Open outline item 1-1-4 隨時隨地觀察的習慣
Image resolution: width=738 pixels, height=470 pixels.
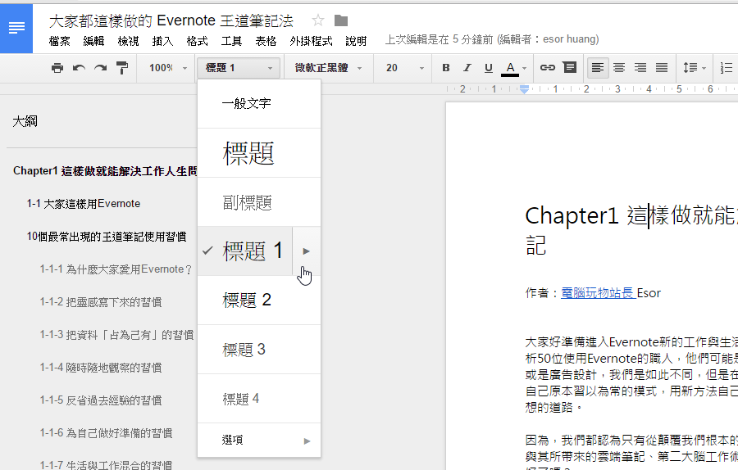101,368
